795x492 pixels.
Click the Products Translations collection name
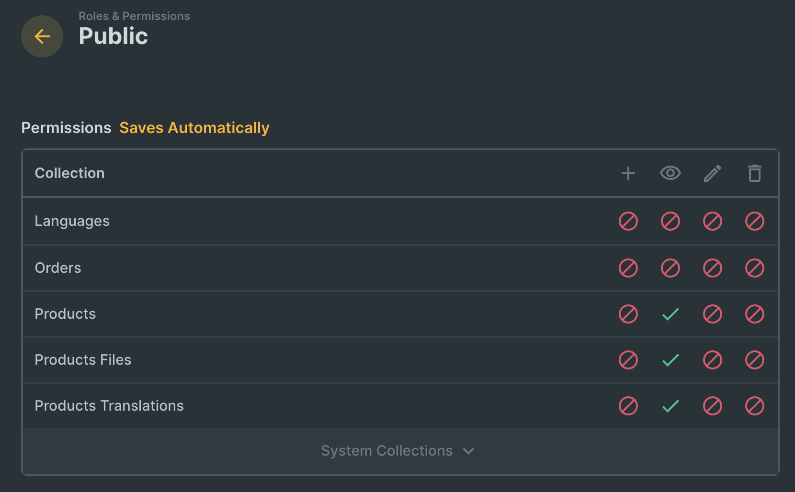tap(109, 406)
